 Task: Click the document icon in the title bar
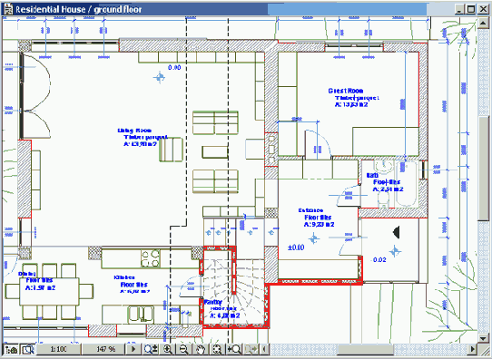pos(8,9)
